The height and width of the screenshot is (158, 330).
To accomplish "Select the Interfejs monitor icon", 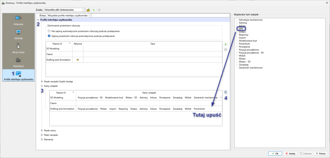I will (x=18, y=32).
